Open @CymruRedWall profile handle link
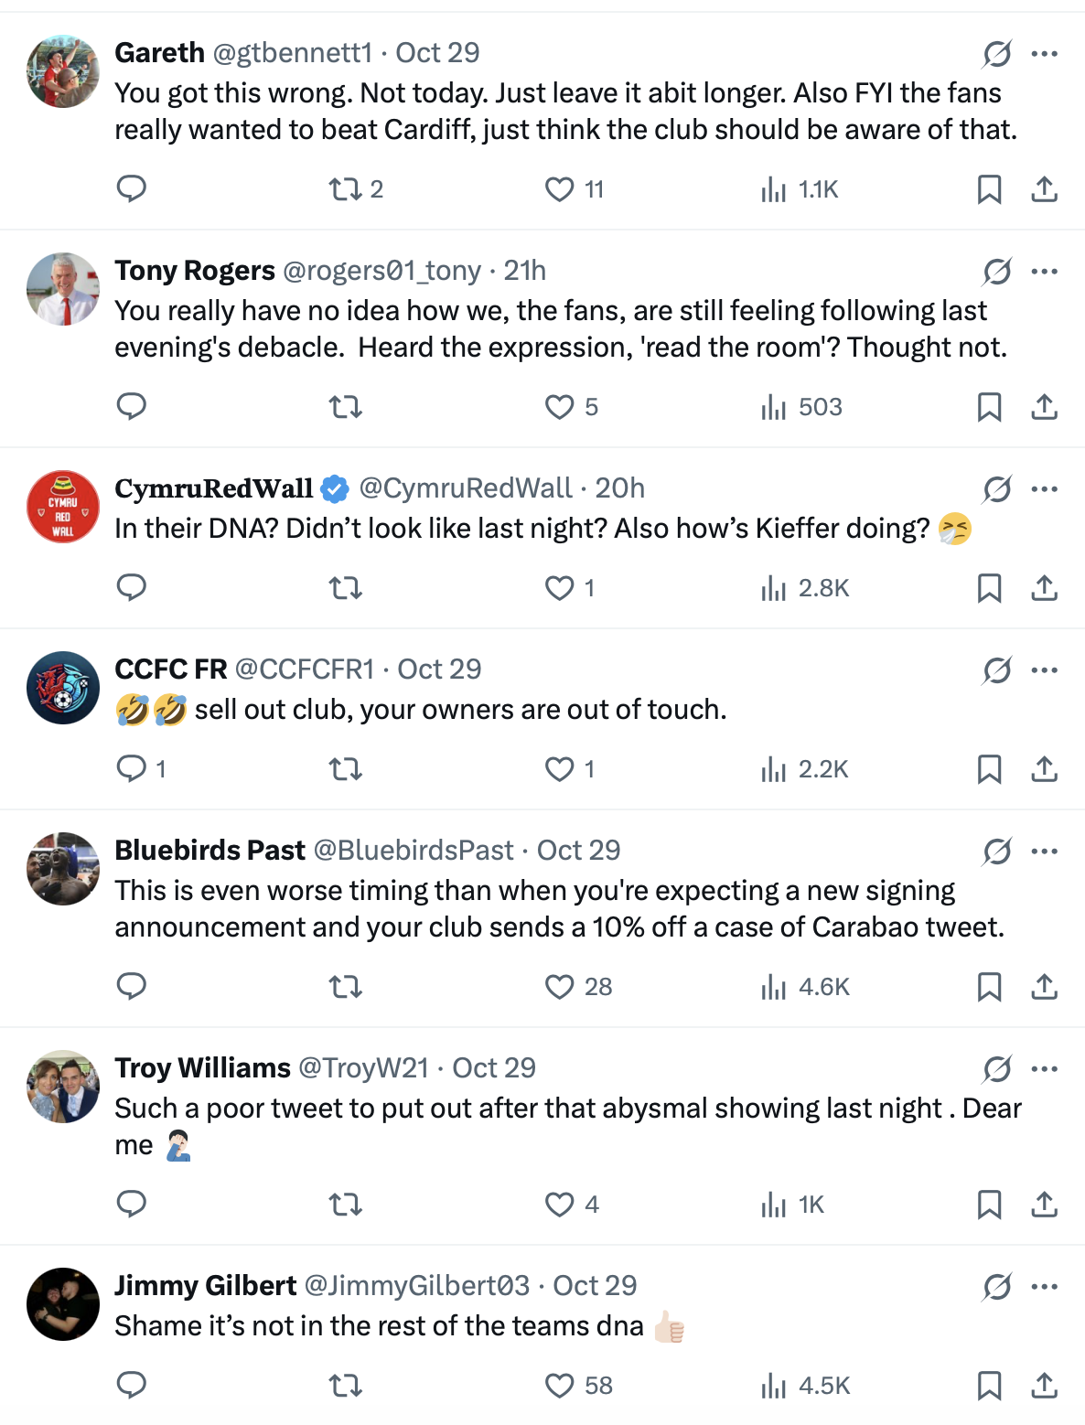 [465, 488]
